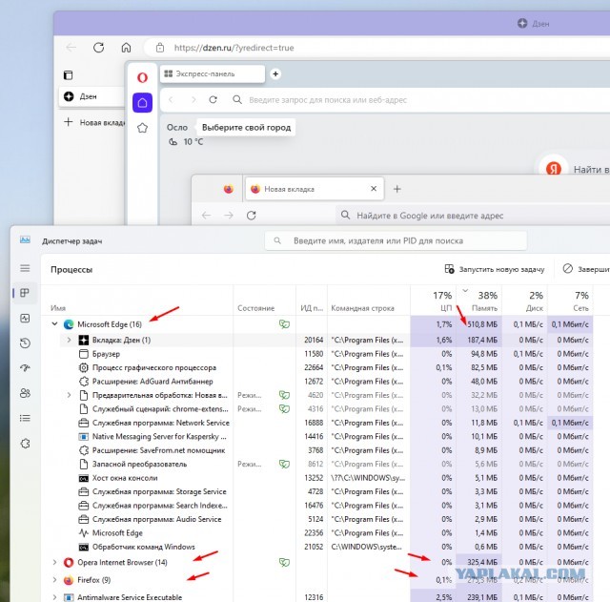Image resolution: width=610 pixels, height=602 pixels.
Task: Select Processes icon in Task Manager sidebar
Action: pyautogui.click(x=25, y=293)
